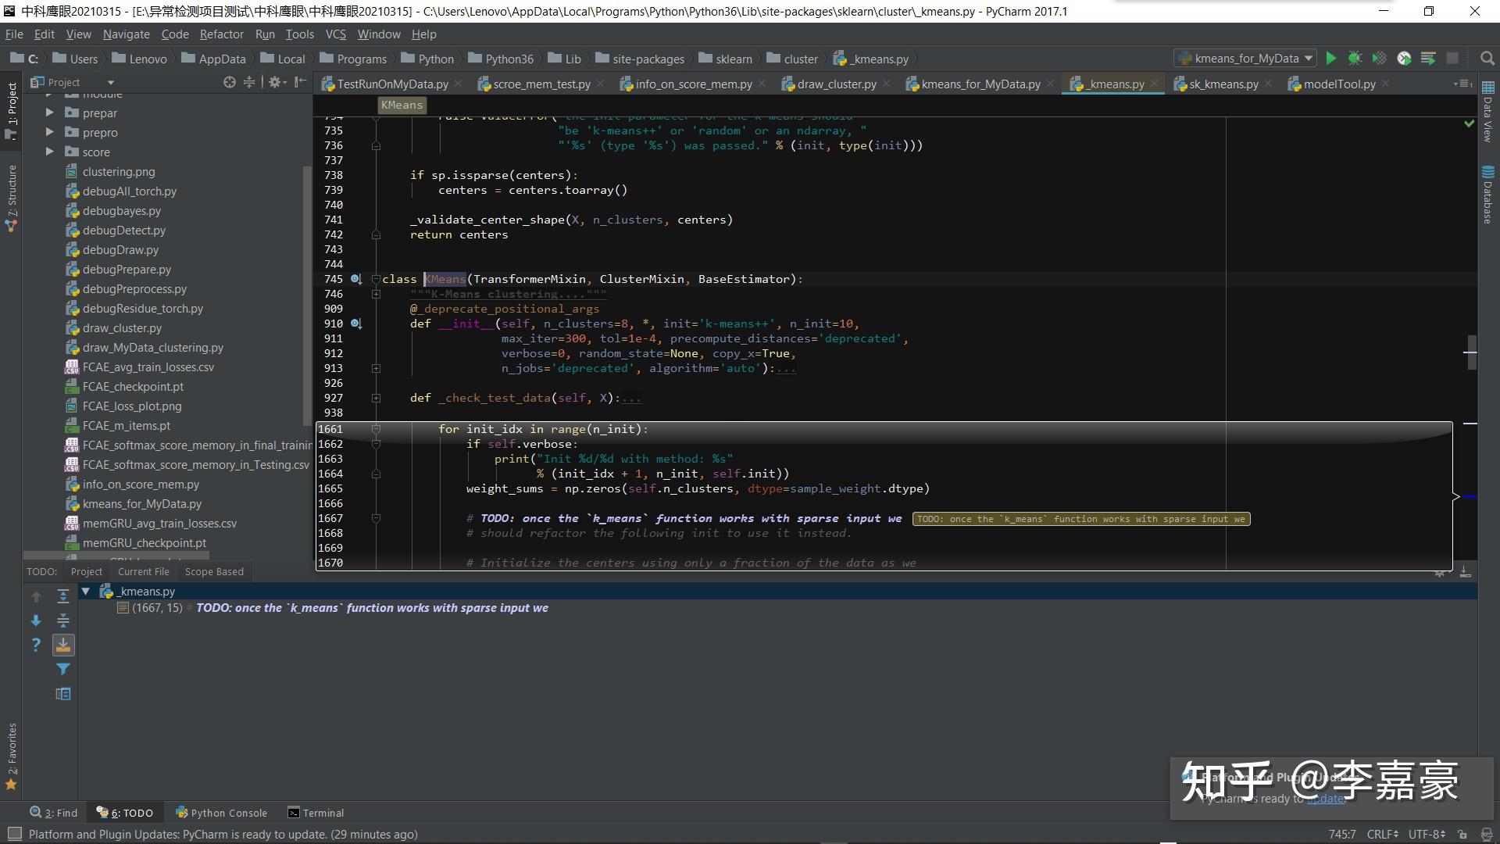Click the Project tree vertical scrollbar
Screen dimensions: 1500x844
coord(306,297)
